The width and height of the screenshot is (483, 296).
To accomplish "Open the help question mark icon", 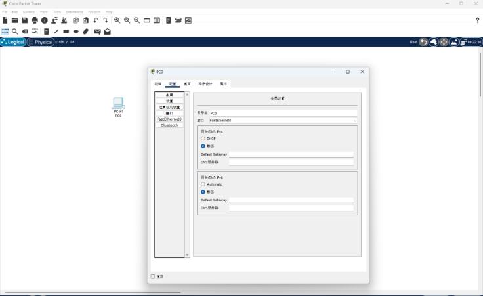I will pos(478,20).
